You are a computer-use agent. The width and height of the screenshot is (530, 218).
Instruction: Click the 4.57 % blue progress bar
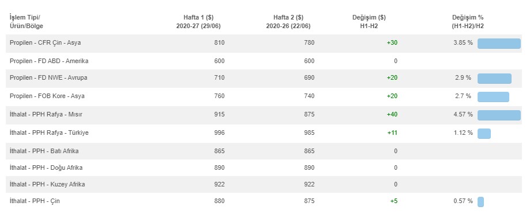coord(499,115)
